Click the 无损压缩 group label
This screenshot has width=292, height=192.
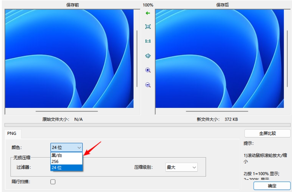pyautogui.click(x=22, y=158)
